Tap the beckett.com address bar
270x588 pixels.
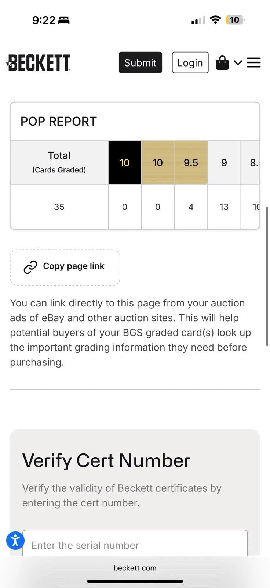tap(135, 568)
